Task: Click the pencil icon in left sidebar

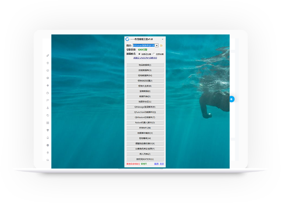Action: point(48,55)
